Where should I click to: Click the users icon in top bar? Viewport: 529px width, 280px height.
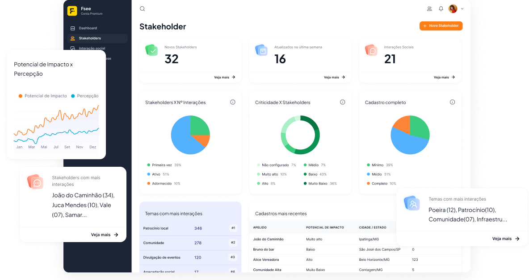pyautogui.click(x=429, y=8)
